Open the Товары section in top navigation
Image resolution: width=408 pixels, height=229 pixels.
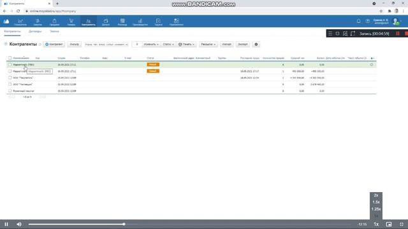coord(71,22)
